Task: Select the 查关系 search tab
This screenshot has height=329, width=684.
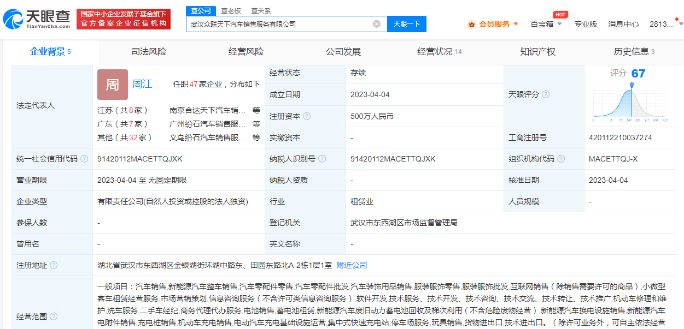Action: (x=261, y=10)
